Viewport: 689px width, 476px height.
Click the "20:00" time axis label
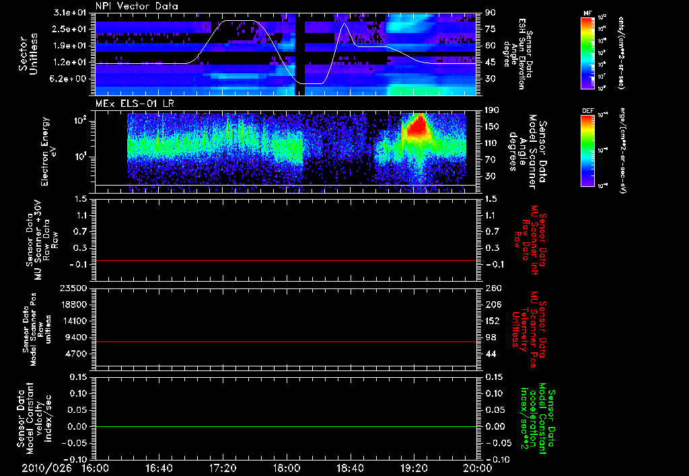478,468
